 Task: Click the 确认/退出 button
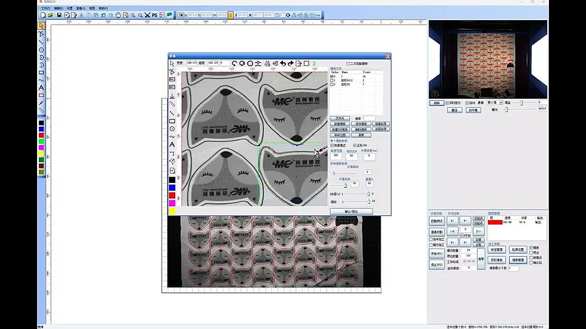coord(351,212)
